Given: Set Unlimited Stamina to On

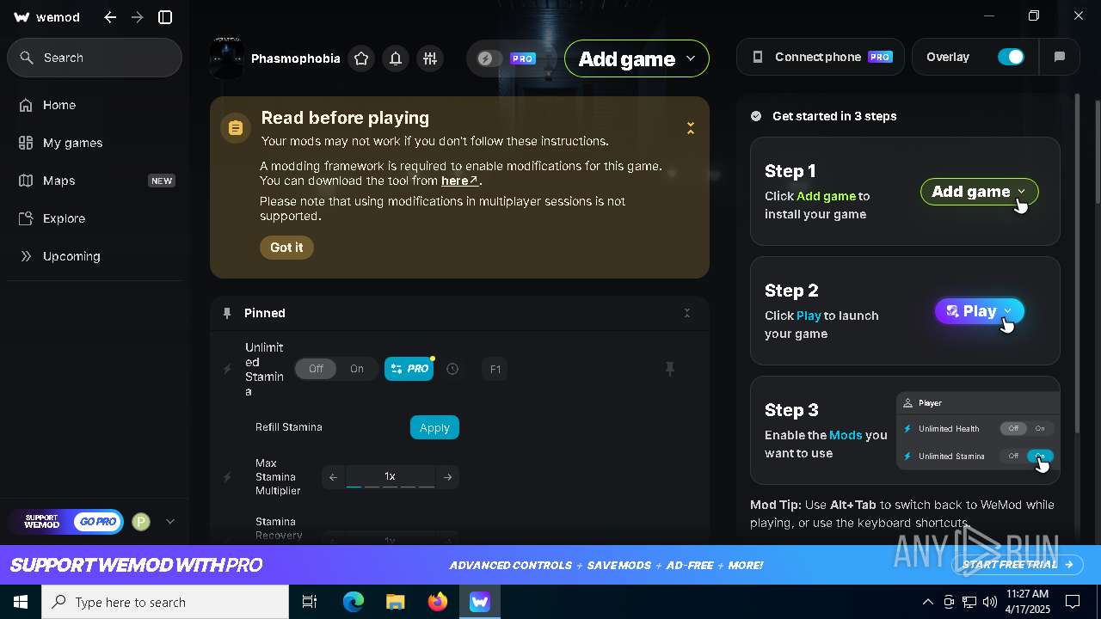Looking at the screenshot, I should (x=357, y=369).
